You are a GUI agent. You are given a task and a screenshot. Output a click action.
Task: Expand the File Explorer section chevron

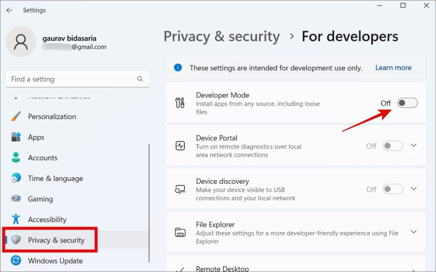click(414, 232)
